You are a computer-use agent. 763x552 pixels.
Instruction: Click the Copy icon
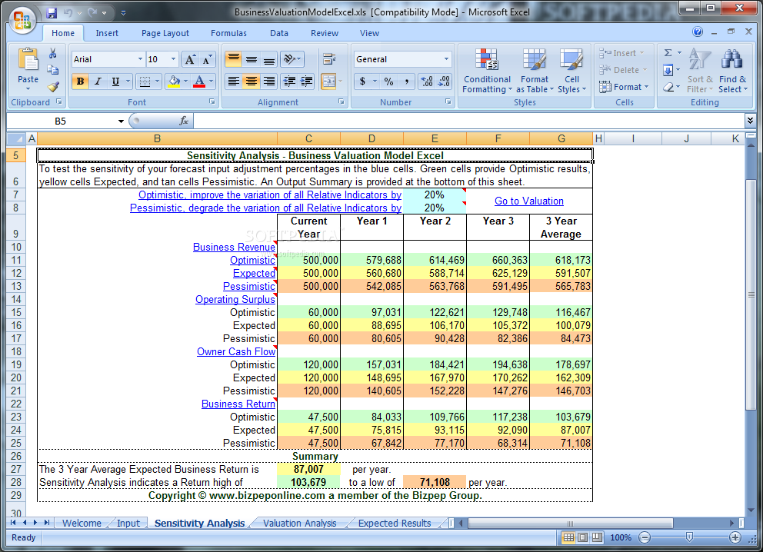(x=52, y=70)
